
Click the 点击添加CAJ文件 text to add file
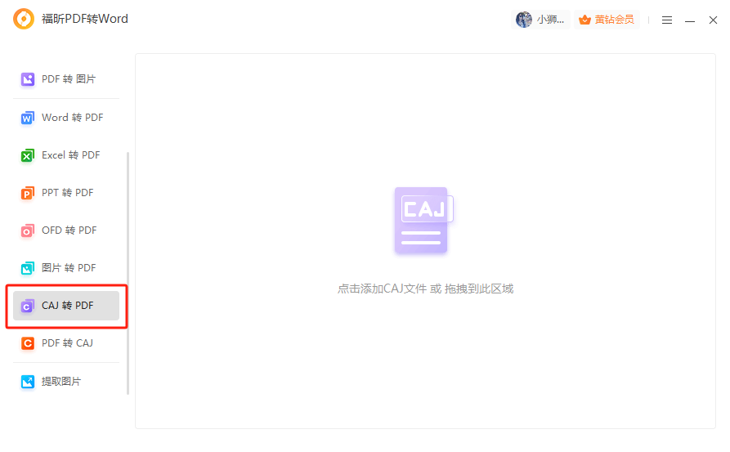click(425, 289)
